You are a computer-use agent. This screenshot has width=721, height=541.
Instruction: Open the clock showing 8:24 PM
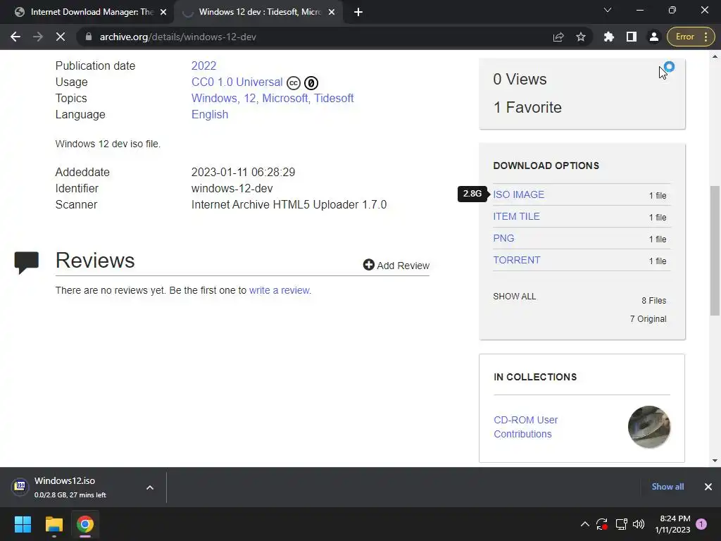point(672,524)
